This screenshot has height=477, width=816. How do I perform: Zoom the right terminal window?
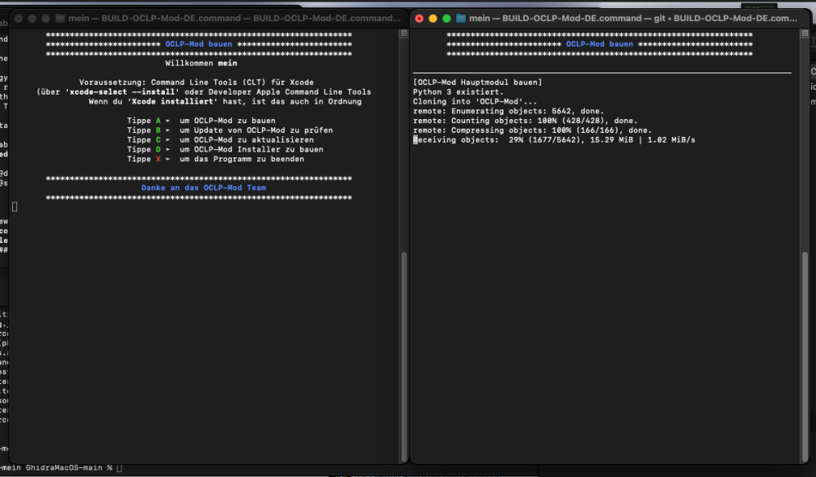446,18
